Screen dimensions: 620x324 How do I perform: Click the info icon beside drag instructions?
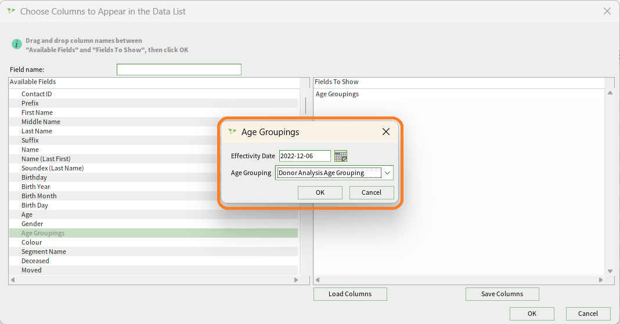(17, 44)
